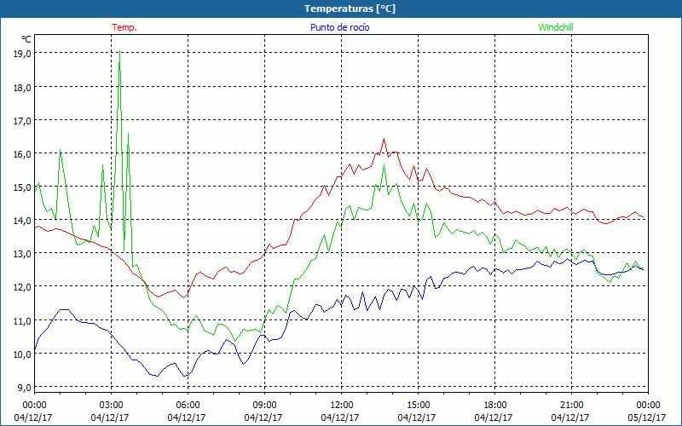
Task: Click the 'Temperaturas [°C]' chart title
Action: tap(350, 9)
